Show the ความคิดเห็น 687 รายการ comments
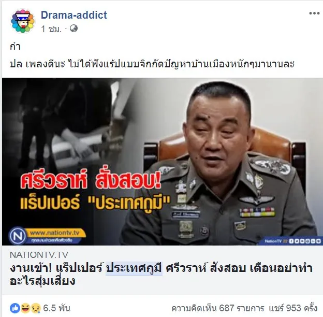Viewport: 323px width, 317px height. [218, 308]
